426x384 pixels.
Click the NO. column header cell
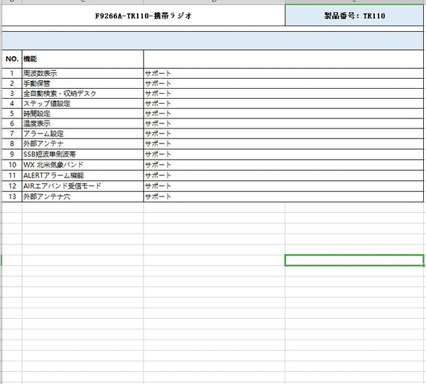click(x=12, y=58)
